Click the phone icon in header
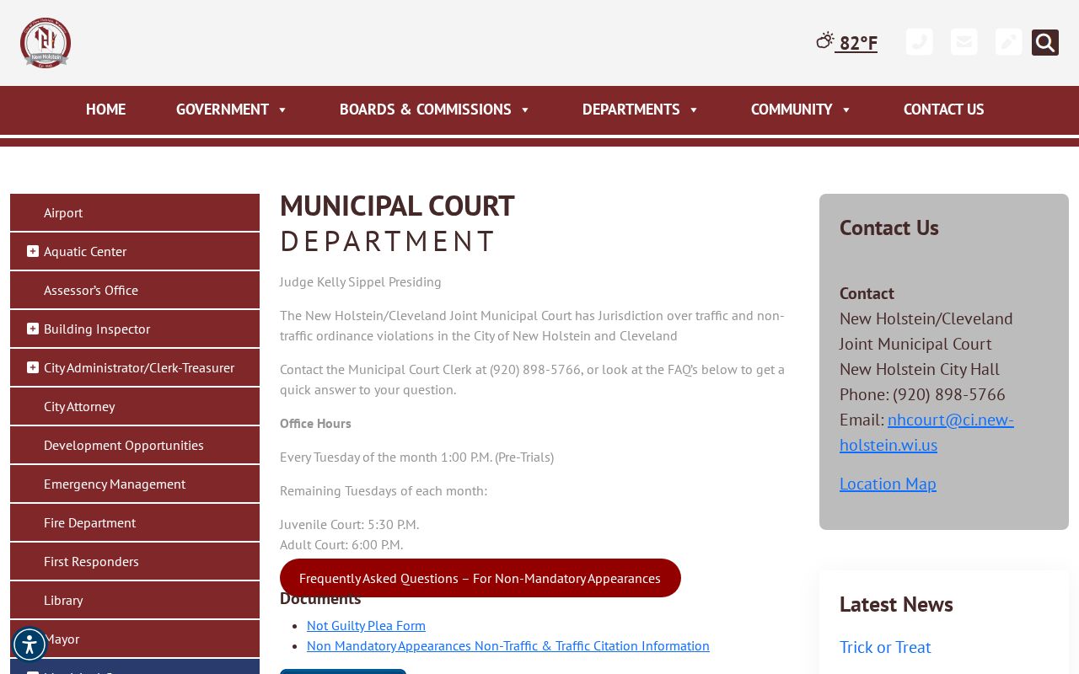The image size is (1079, 674). click(920, 42)
